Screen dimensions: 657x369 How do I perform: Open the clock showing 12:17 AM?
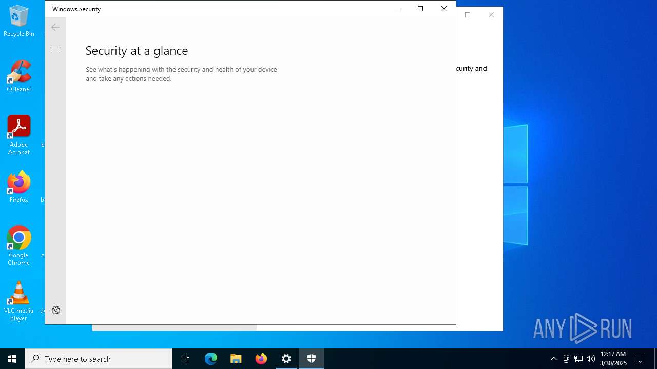[x=613, y=359]
